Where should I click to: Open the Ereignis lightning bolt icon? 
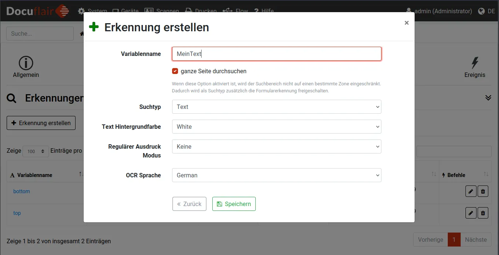coord(475,63)
